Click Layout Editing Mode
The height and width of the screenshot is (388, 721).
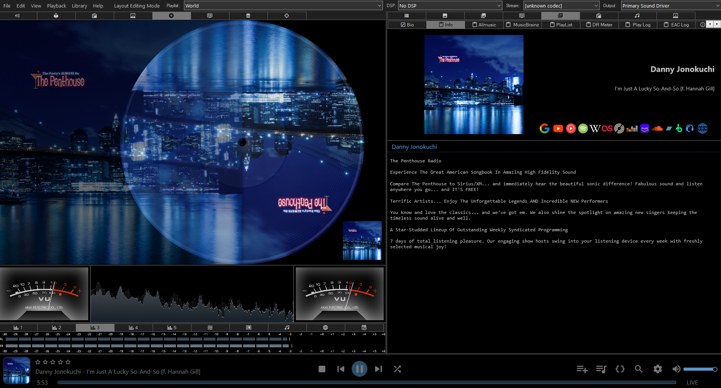click(x=137, y=6)
